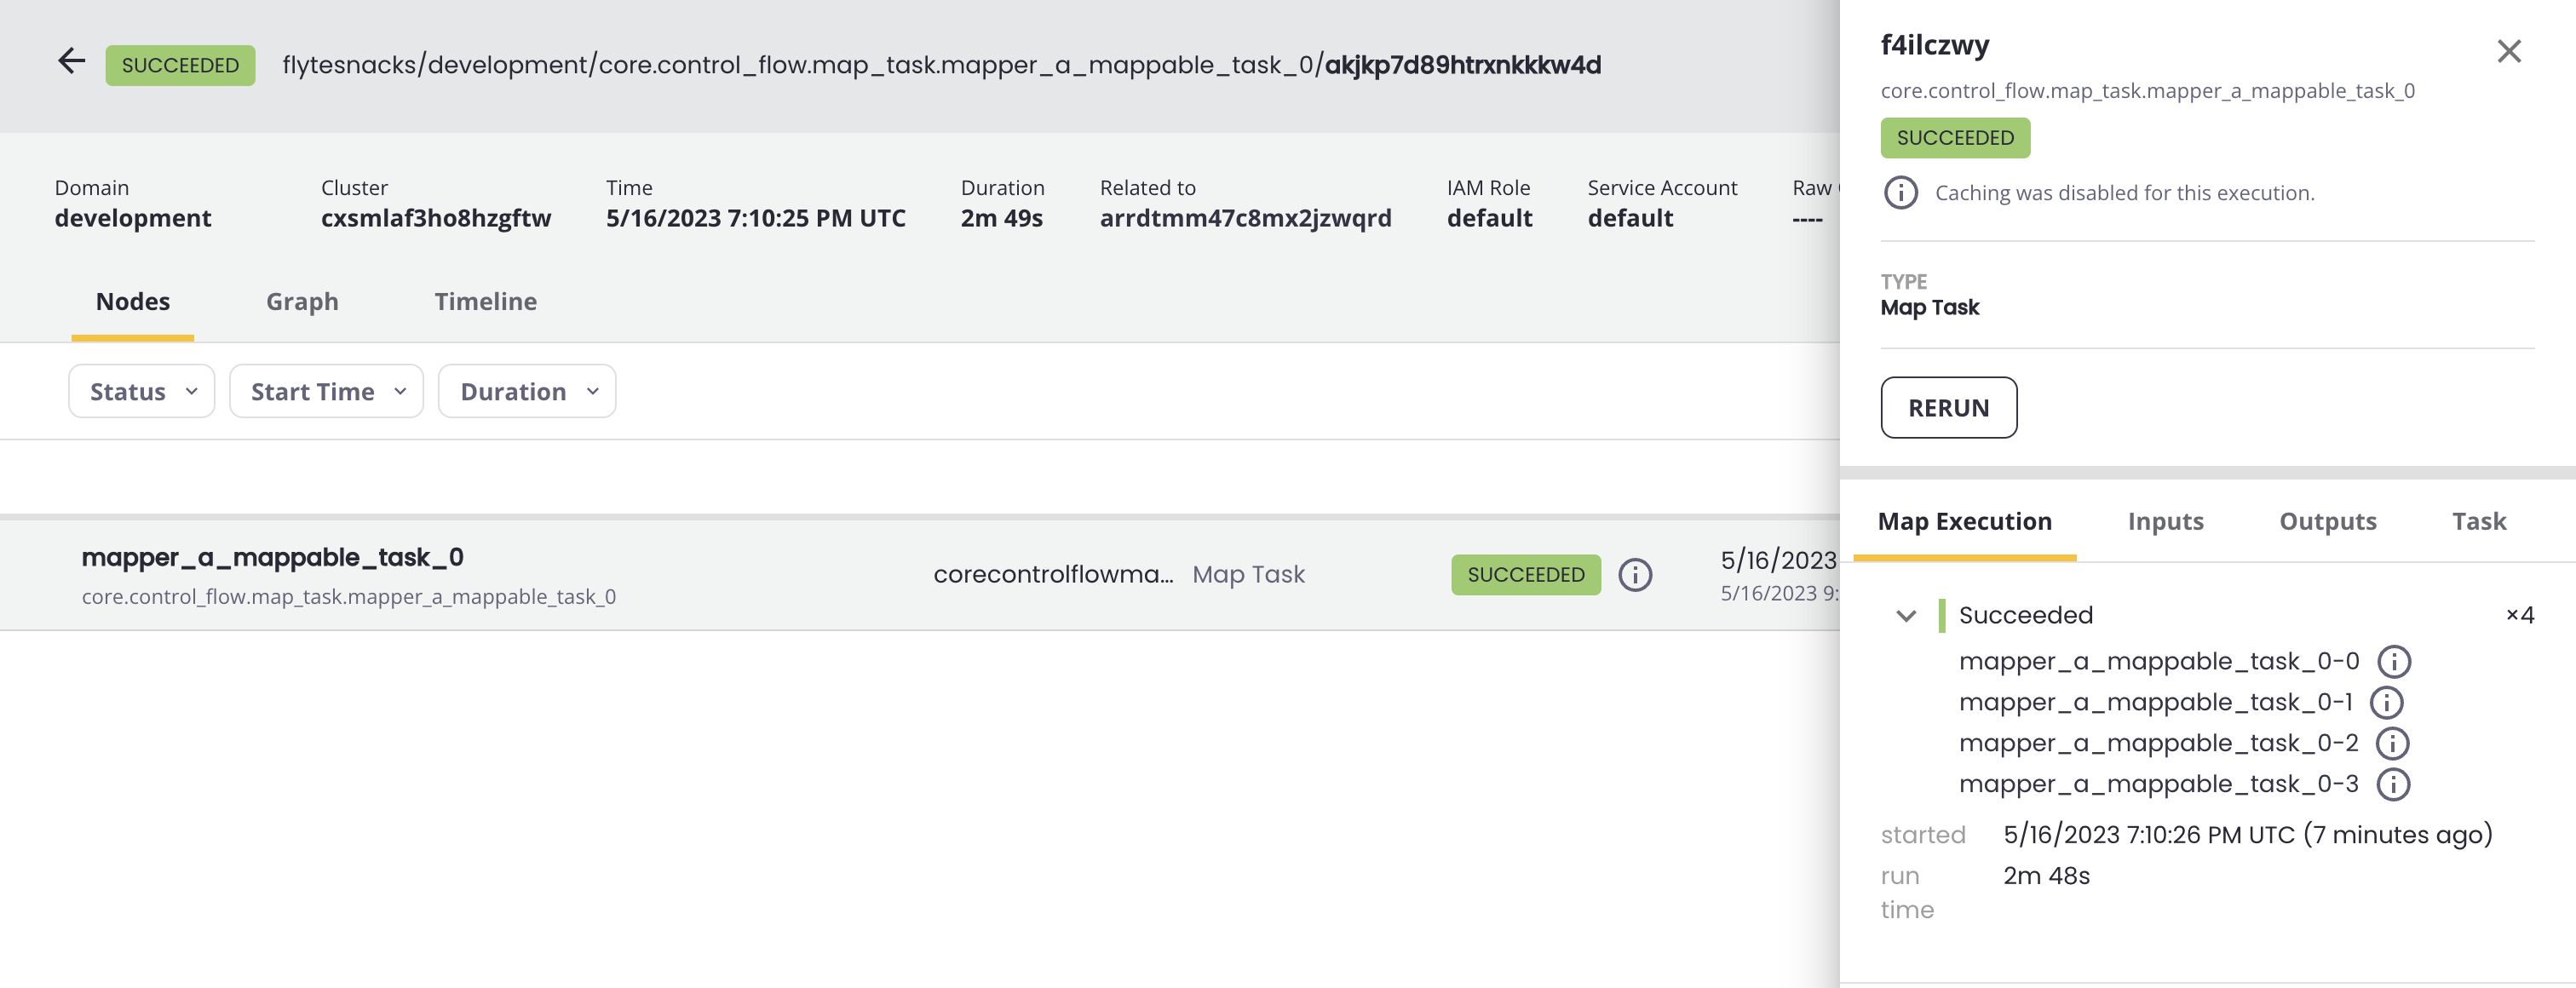Image resolution: width=2576 pixels, height=988 pixels.
Task: Click the arrdtmm47c8mx2jzwqrd related execution link
Action: 1245,219
